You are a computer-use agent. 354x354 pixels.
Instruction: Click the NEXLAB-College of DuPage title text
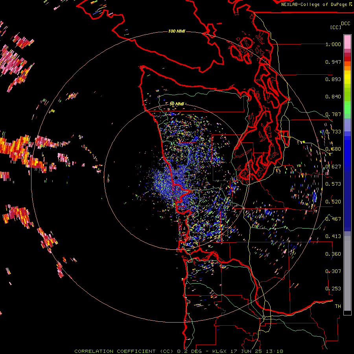point(314,4)
